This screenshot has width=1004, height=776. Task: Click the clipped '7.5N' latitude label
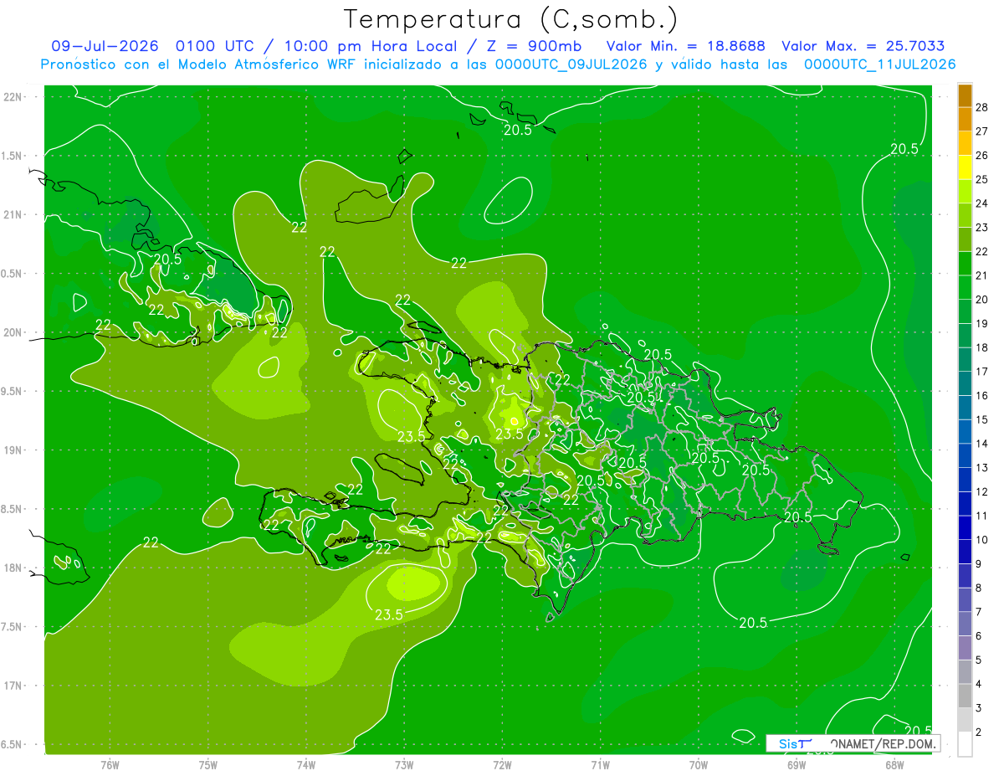click(12, 627)
